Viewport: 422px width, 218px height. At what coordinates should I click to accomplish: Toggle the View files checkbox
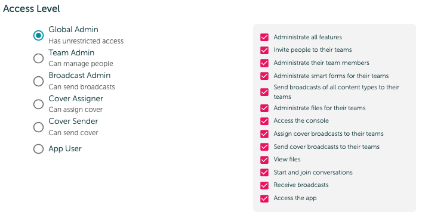264,160
